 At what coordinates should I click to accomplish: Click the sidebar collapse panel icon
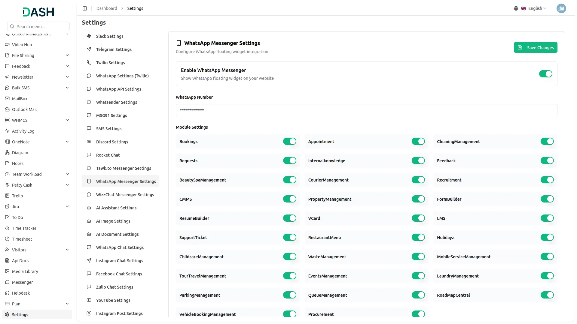point(85,8)
